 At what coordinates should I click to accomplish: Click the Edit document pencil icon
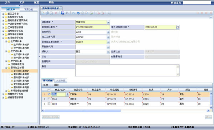point(52,13)
